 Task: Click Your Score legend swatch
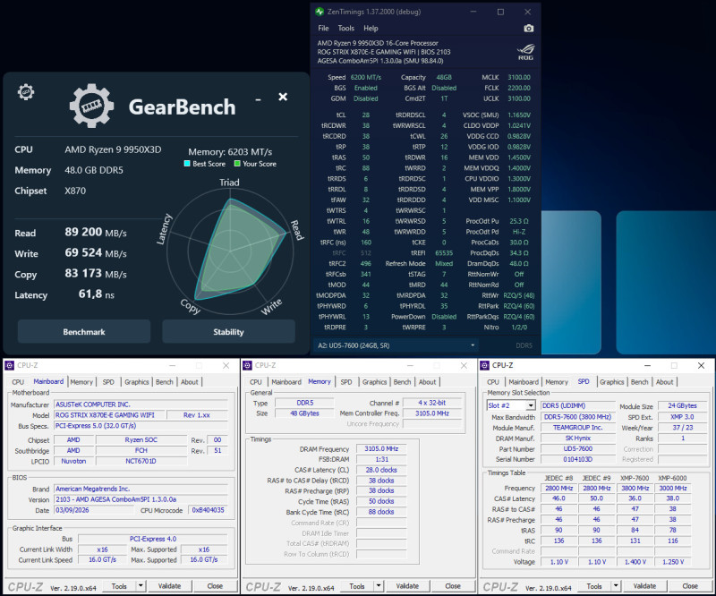(x=237, y=164)
